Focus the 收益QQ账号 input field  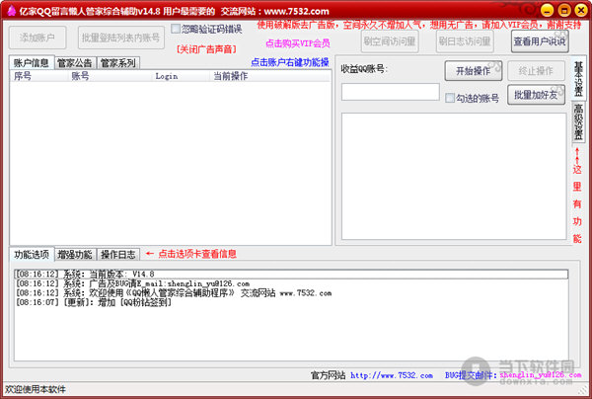[x=391, y=92]
